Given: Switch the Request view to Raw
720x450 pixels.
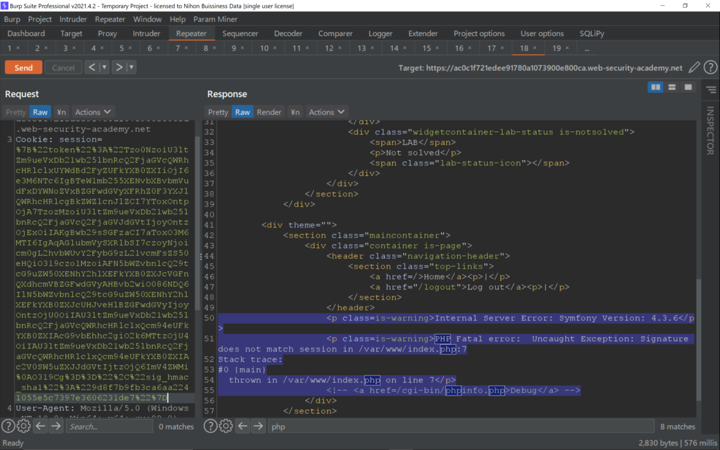Looking at the screenshot, I should point(40,112).
